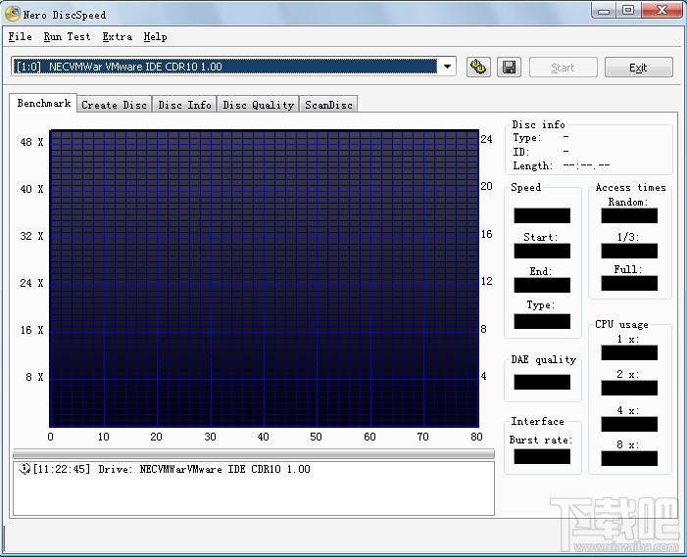687x557 pixels.
Task: Switch to the Create Disc tab
Action: (114, 105)
